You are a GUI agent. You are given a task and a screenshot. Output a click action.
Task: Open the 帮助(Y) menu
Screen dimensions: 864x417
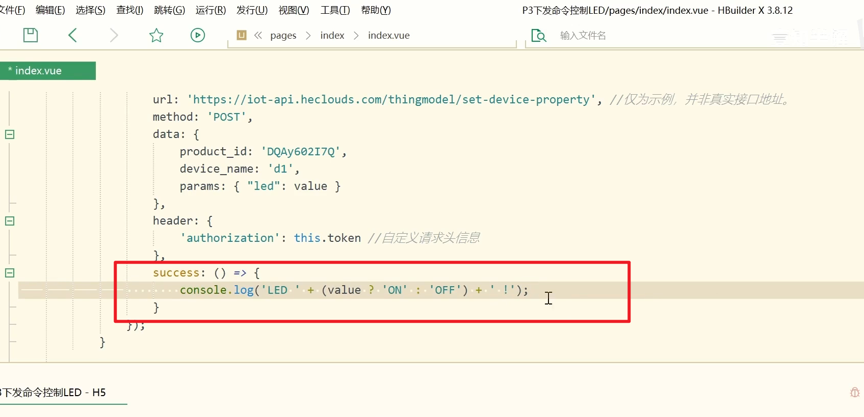point(376,10)
